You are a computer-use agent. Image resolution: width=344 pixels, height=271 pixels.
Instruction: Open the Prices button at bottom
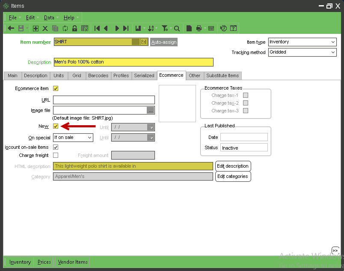pyautogui.click(x=44, y=262)
